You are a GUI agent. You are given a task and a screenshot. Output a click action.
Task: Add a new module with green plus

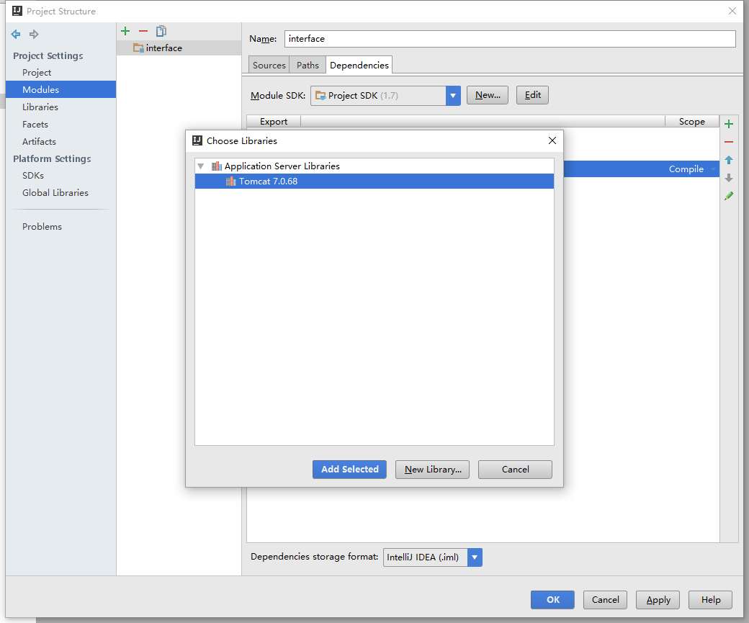(125, 31)
